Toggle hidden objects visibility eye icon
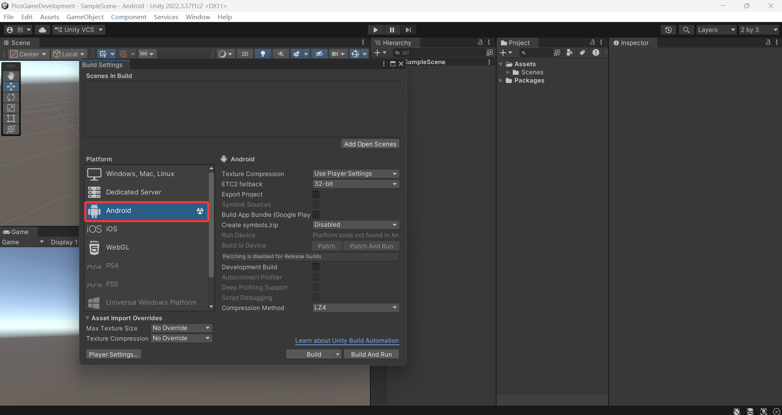The width and height of the screenshot is (782, 415). coord(319,54)
